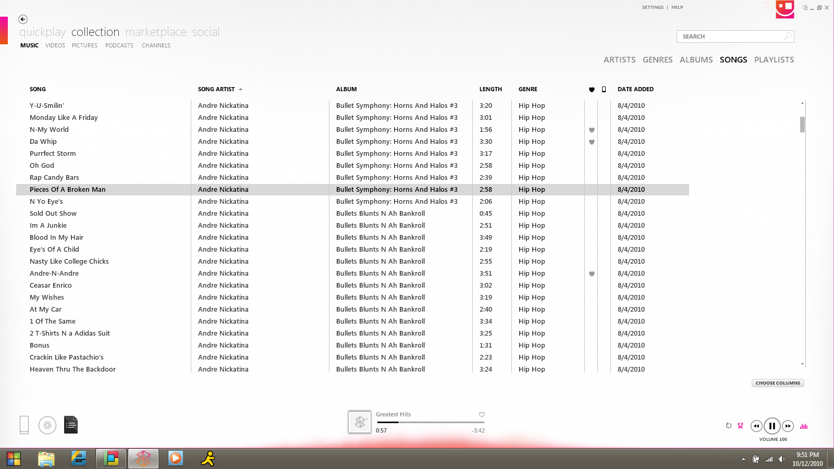Pause the current song
The height and width of the screenshot is (469, 834).
click(x=772, y=426)
